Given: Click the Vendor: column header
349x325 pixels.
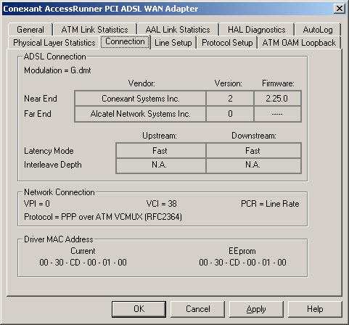Looking at the screenshot, I should tap(141, 83).
